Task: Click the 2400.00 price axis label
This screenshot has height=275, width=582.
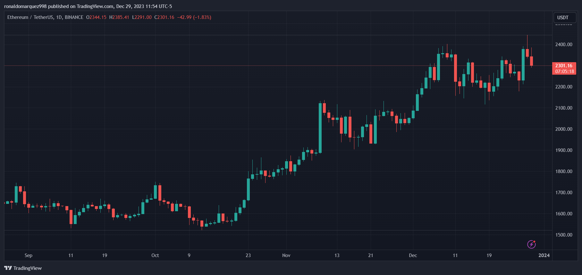Action: [564, 45]
